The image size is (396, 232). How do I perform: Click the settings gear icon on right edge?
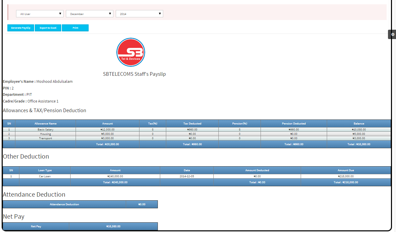coord(393,34)
